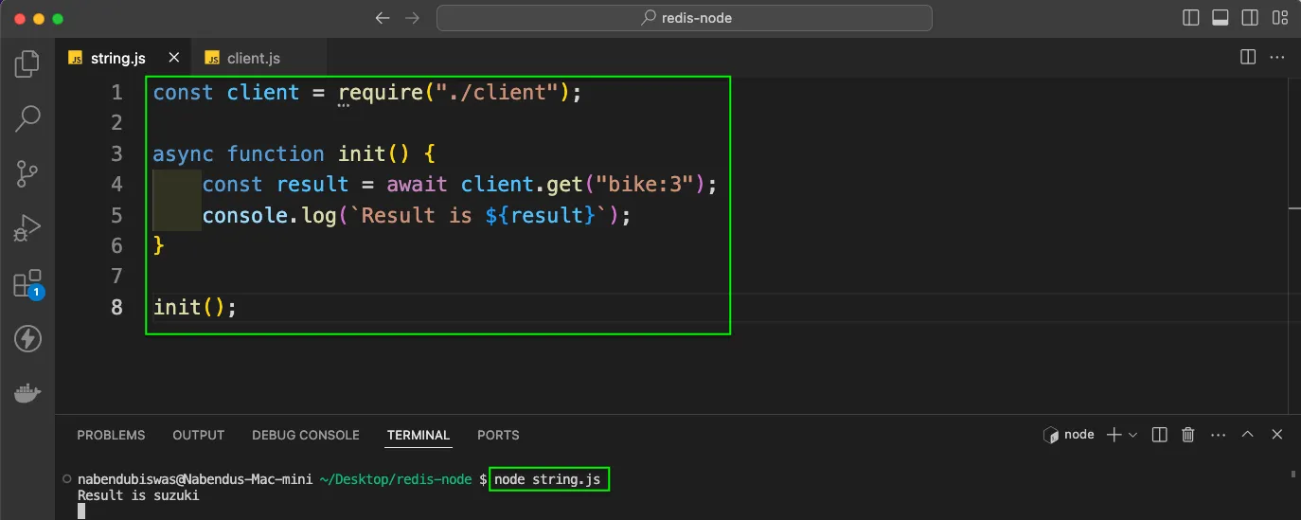Image resolution: width=1301 pixels, height=520 pixels.
Task: Click console.log on line 5
Action: (270, 215)
